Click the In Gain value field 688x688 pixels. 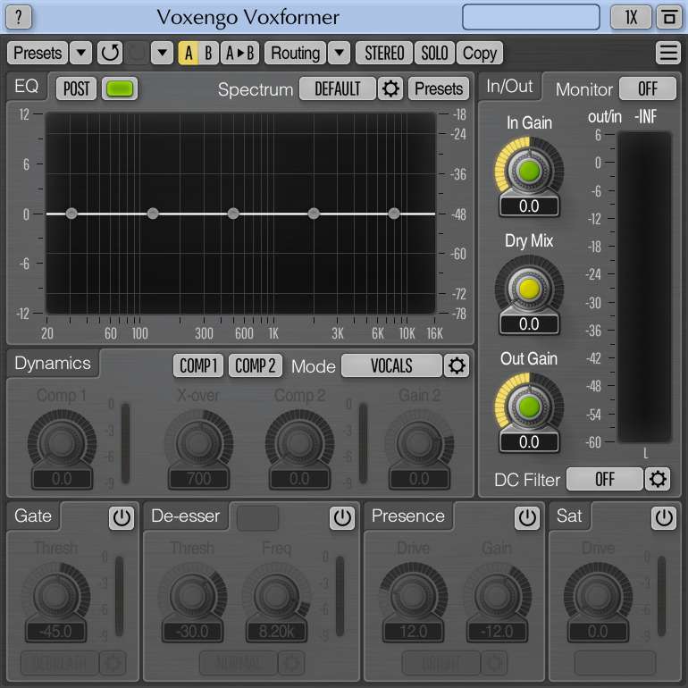[x=529, y=206]
